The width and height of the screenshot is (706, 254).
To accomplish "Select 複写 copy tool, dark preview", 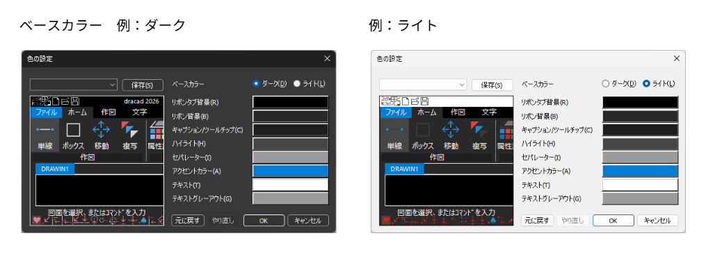I will click(129, 135).
